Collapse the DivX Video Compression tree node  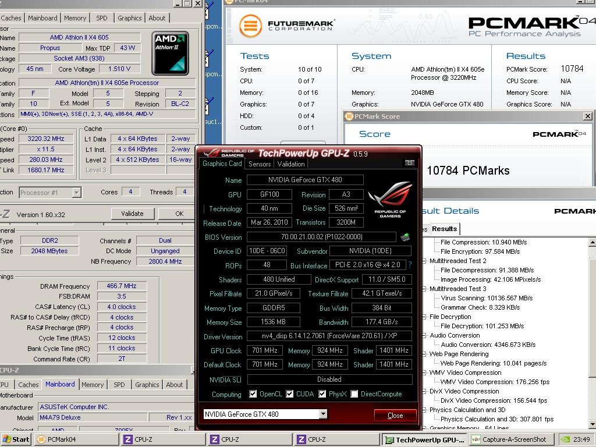424,391
